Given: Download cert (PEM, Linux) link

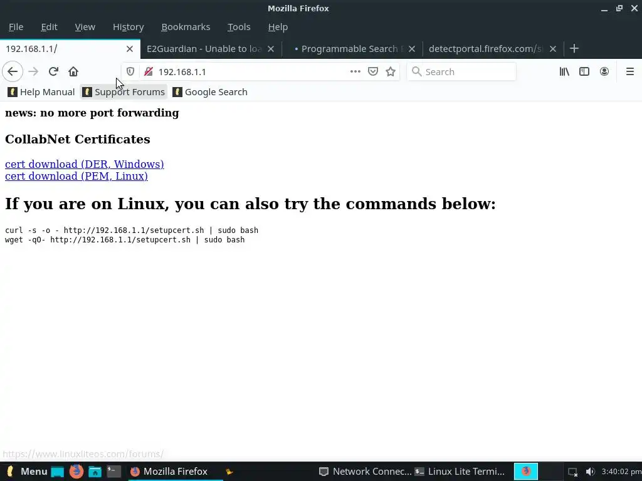Looking at the screenshot, I should pos(76,176).
